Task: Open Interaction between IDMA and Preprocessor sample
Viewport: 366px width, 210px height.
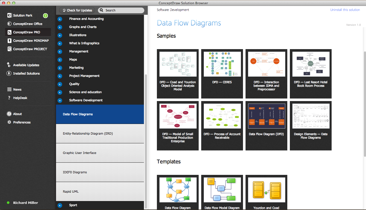Action: 266,74
